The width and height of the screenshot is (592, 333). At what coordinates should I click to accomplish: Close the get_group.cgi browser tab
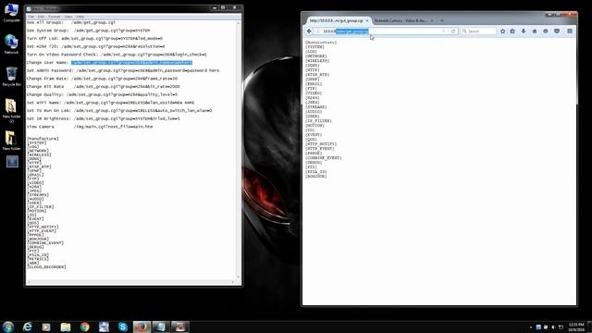point(367,20)
